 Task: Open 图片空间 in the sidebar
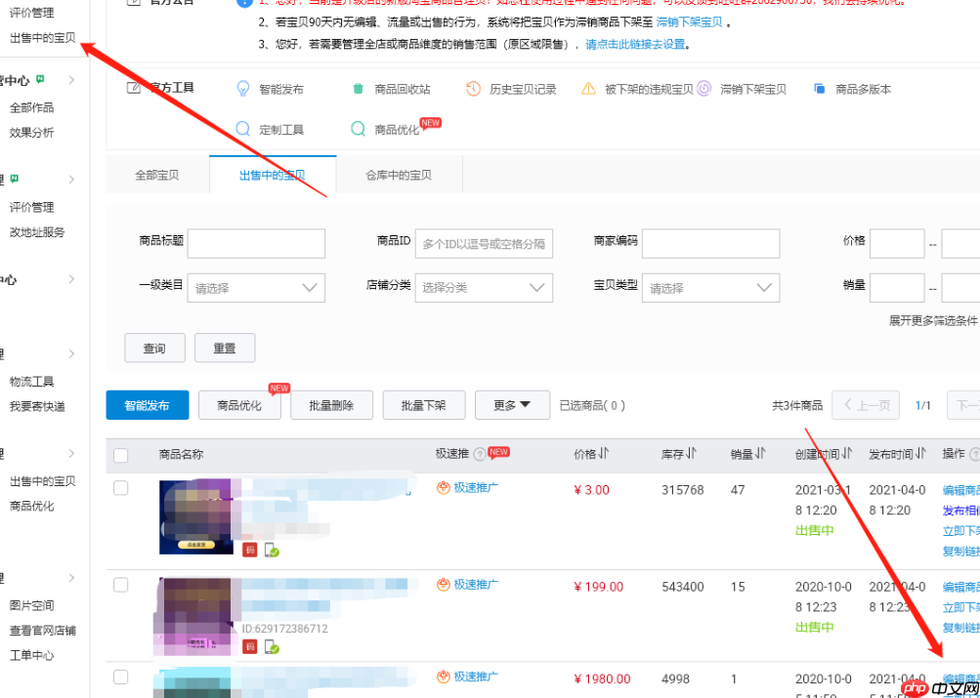click(32, 605)
